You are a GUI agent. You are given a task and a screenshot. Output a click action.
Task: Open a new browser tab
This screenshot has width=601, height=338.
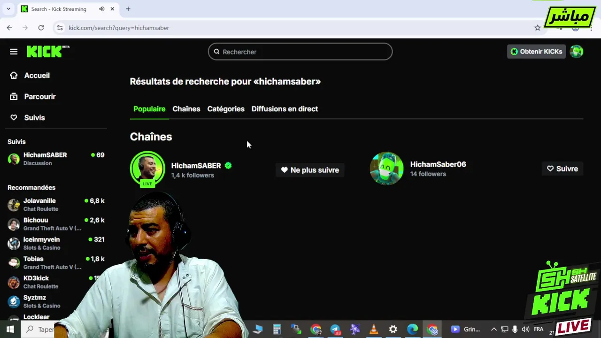pos(128,9)
